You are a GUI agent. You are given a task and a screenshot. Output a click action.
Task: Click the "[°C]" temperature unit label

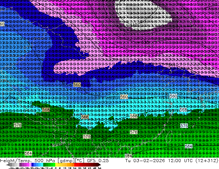tap(79, 161)
